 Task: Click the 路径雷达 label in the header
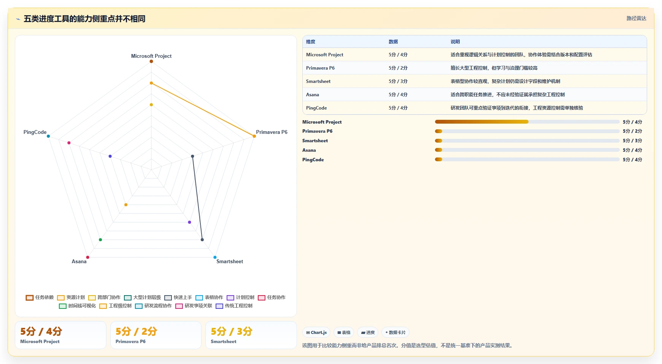(x=636, y=18)
